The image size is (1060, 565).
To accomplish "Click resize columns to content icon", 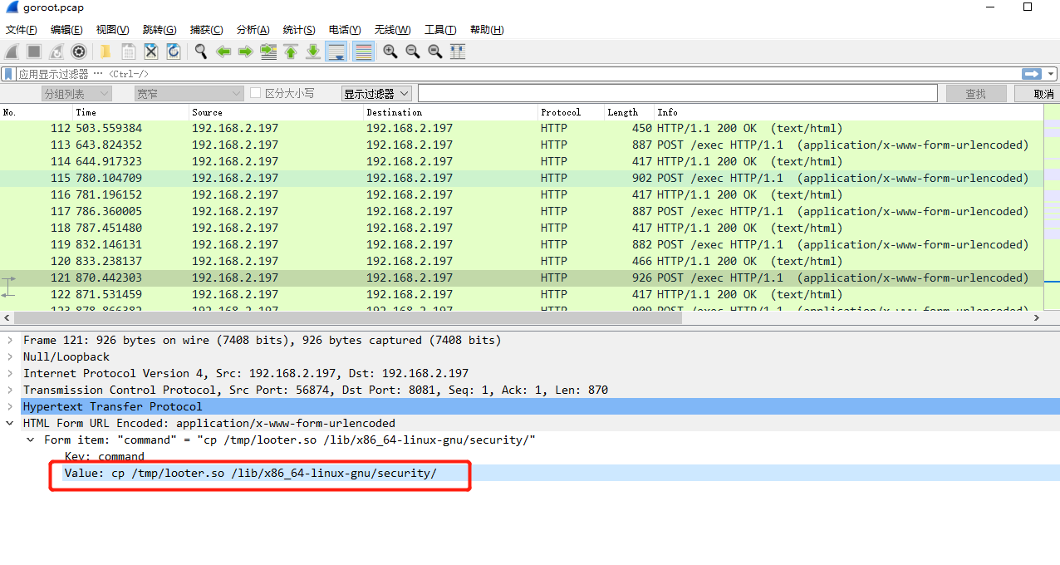I will click(458, 52).
